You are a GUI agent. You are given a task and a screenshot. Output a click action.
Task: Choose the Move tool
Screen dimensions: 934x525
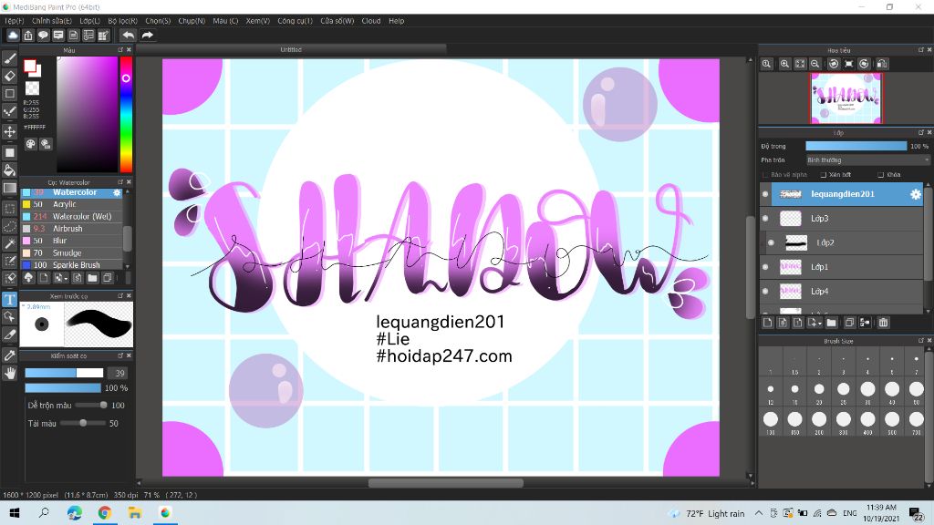(x=9, y=131)
